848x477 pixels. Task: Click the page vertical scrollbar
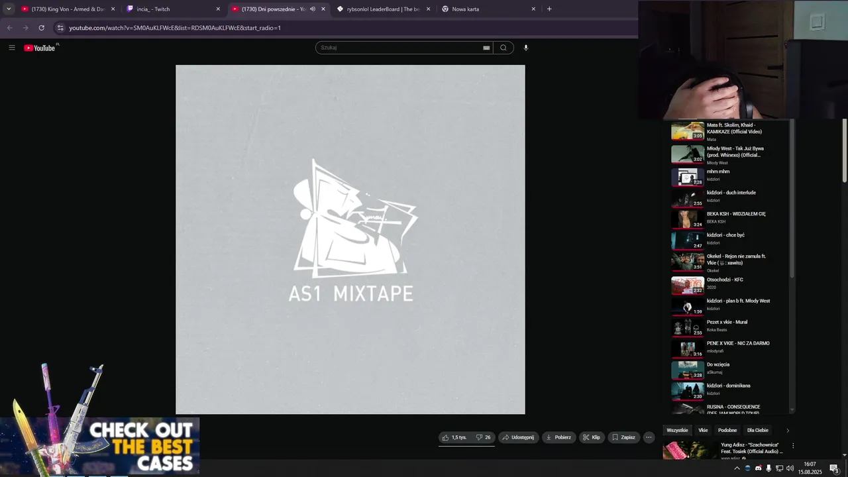pyautogui.click(x=845, y=150)
